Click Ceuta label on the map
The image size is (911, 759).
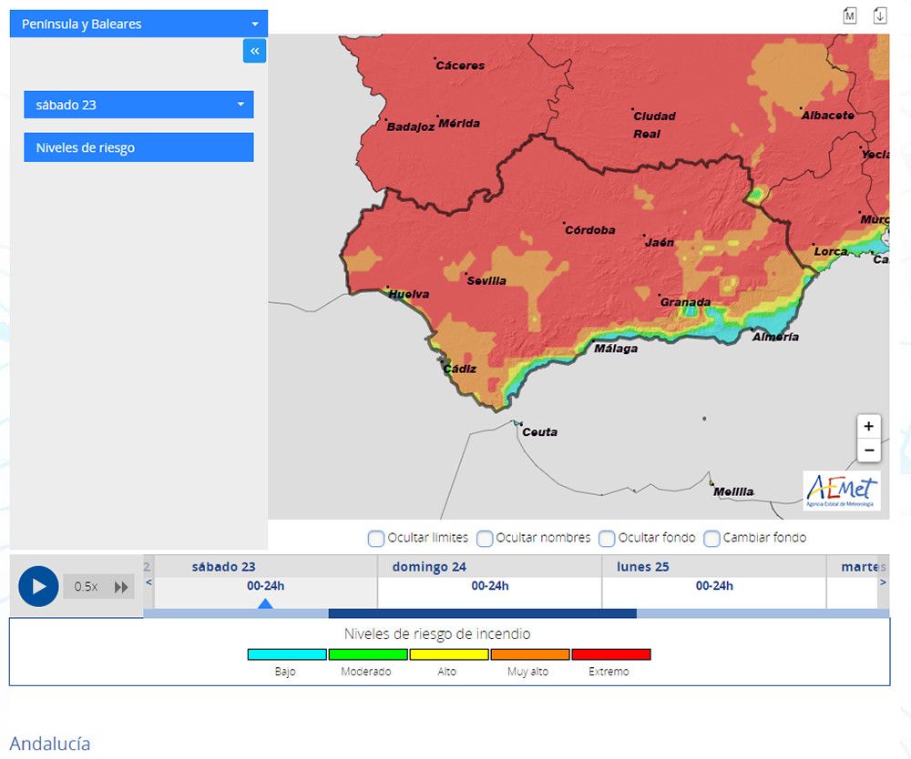(x=539, y=432)
